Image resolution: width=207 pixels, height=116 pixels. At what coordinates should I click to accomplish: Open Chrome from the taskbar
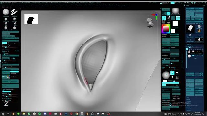tap(77, 114)
